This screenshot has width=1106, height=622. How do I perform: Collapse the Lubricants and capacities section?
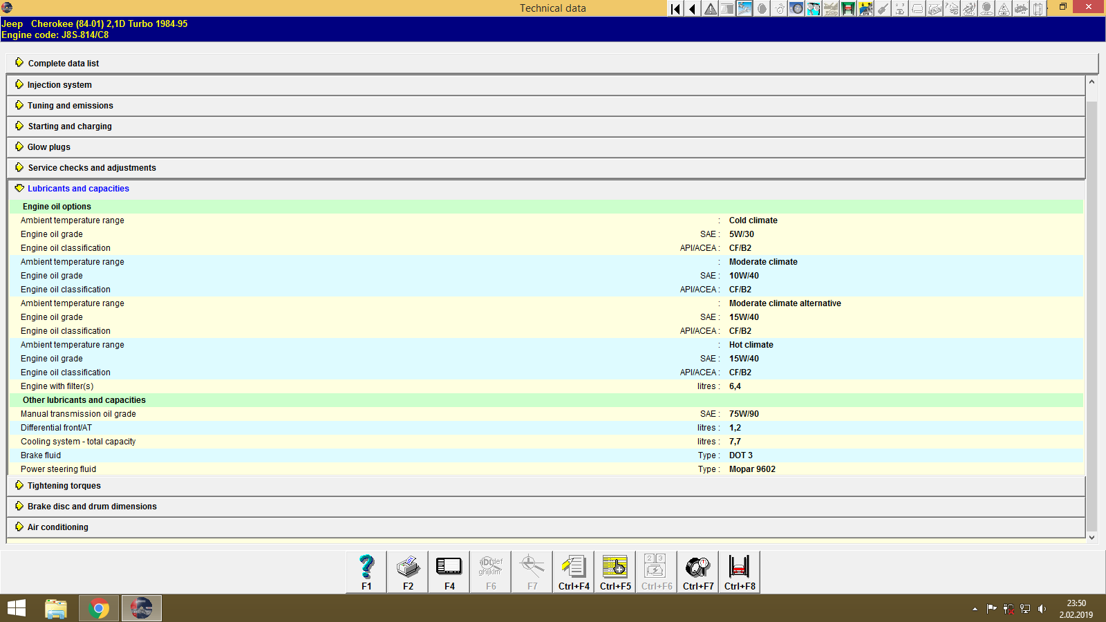click(x=78, y=188)
